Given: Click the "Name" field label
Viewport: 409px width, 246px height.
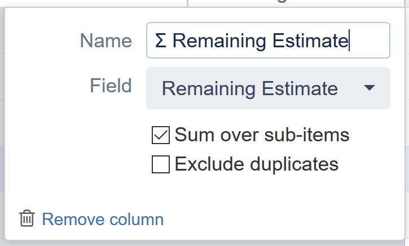Looking at the screenshot, I should click(x=106, y=41).
